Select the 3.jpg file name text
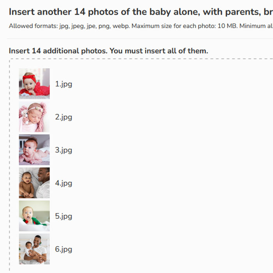 [64, 151]
